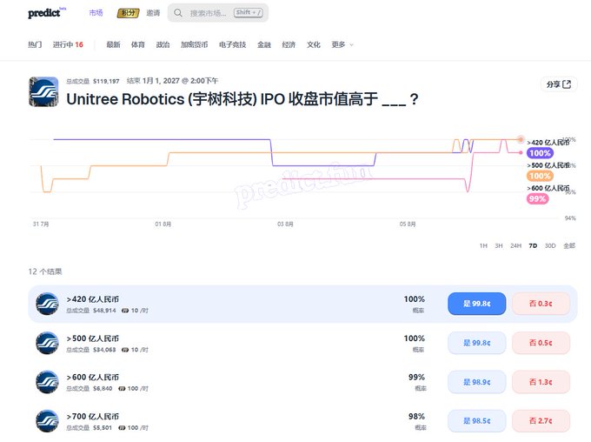Open the 邀请 link
This screenshot has height=442, width=591.
coord(153,13)
